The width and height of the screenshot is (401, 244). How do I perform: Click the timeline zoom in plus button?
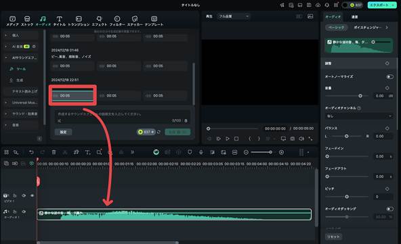tap(281, 152)
